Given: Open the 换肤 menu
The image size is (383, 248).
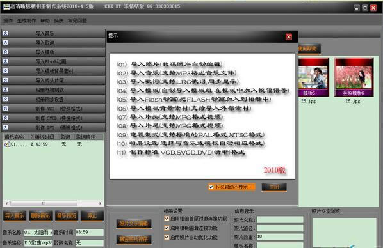Looking at the screenshot, I should [x=59, y=20].
